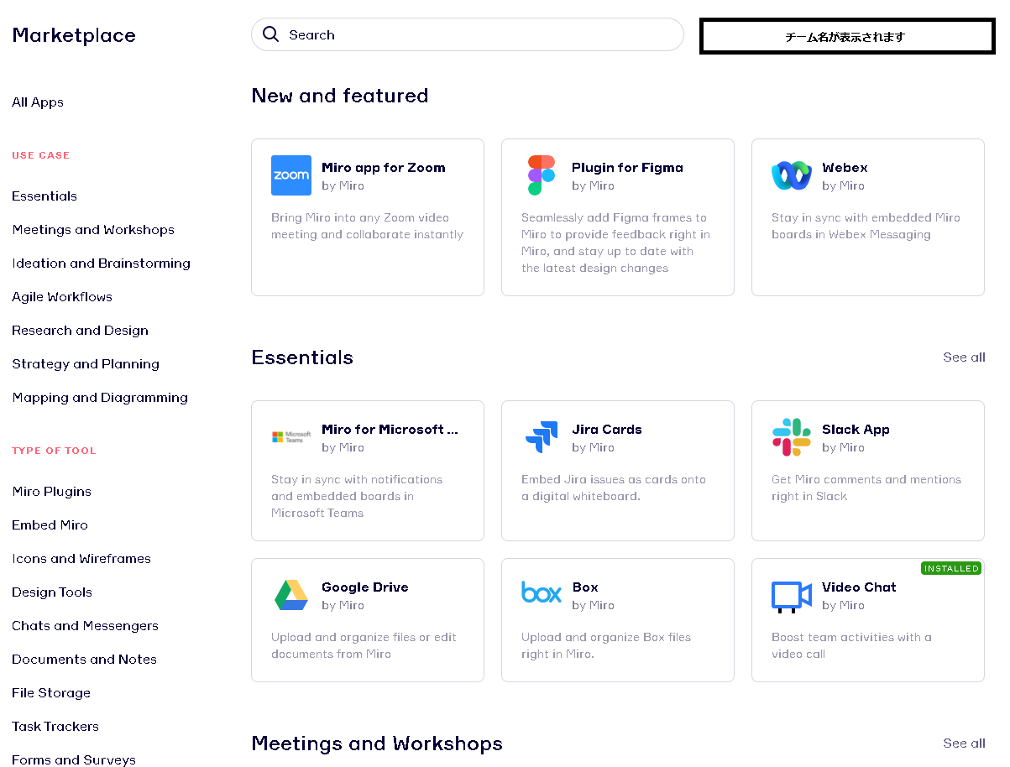Open the Miro app for Zoom title
This screenshot has width=1010, height=767.
(383, 168)
